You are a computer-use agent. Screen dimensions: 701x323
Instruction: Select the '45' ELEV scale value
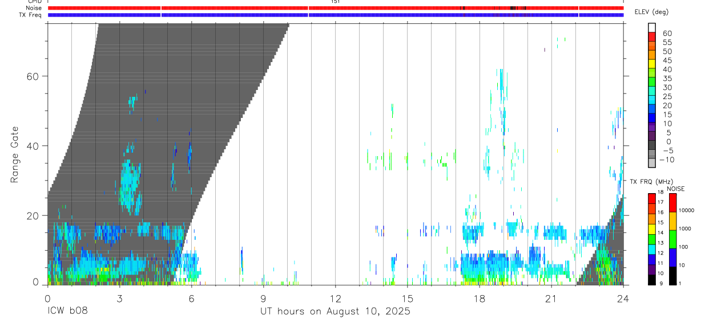coord(667,60)
